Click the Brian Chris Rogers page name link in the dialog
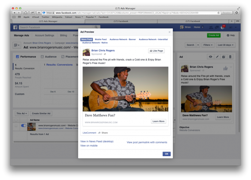Screen dimensions: 251x180 (x=103, y=51)
